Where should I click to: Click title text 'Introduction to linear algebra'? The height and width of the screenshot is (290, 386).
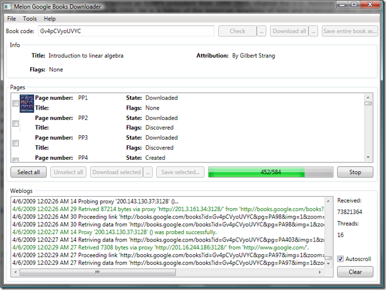(86, 56)
